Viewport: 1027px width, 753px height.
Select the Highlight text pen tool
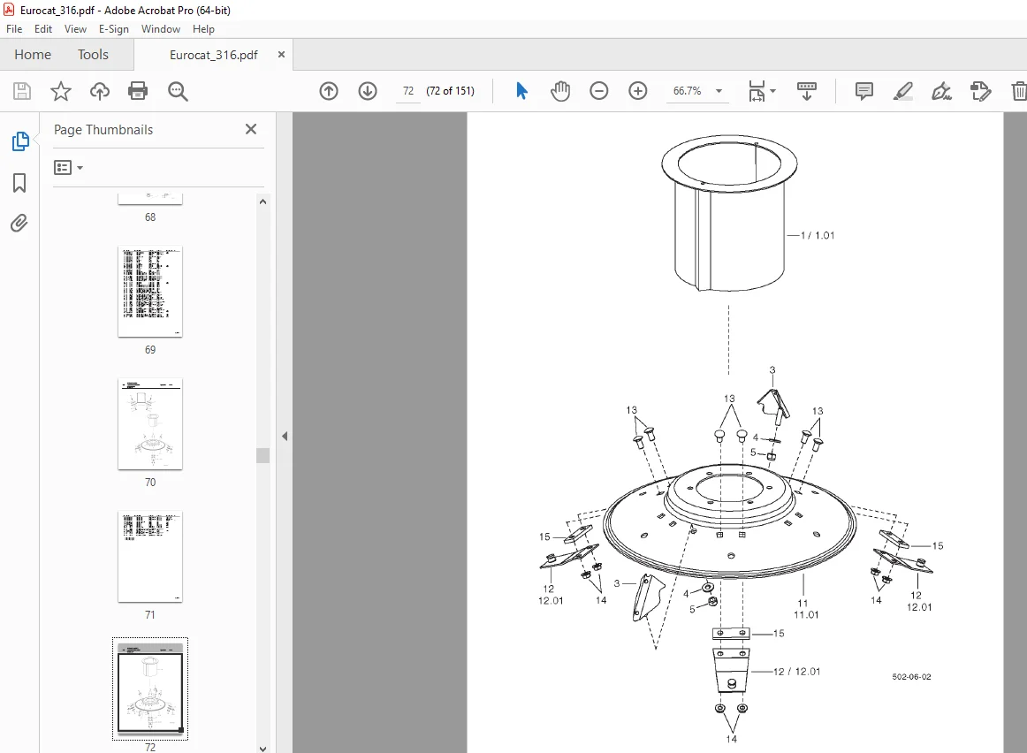click(x=902, y=91)
